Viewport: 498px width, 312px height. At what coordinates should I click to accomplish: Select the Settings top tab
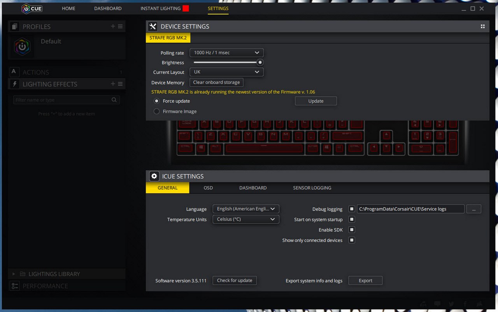(x=218, y=8)
